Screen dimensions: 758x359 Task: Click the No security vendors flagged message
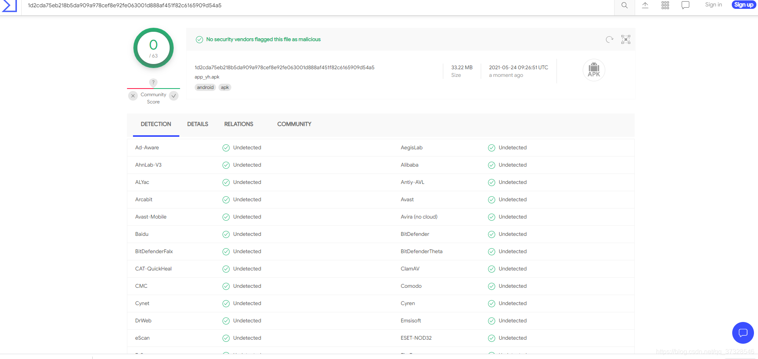point(264,39)
